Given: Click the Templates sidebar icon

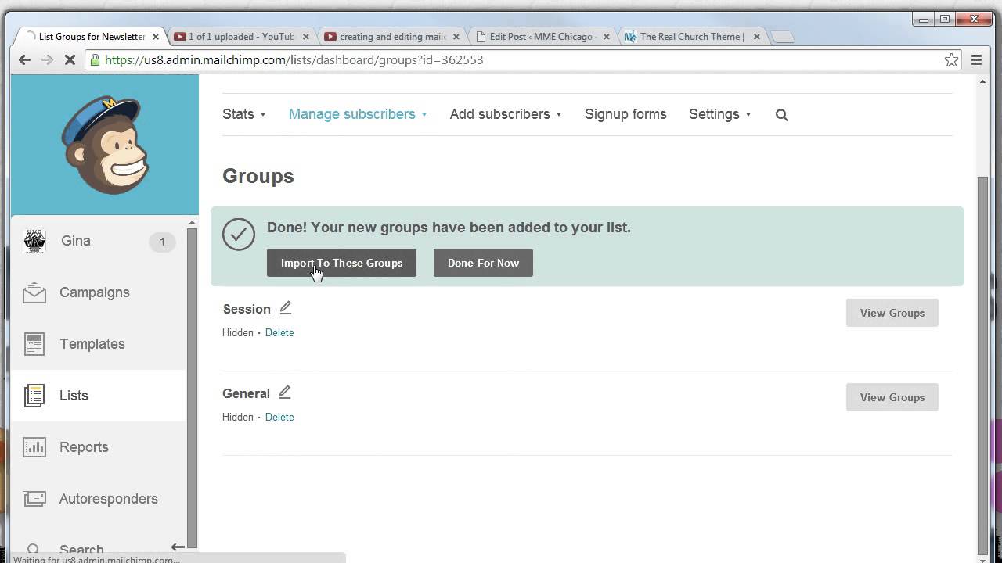Looking at the screenshot, I should point(34,344).
